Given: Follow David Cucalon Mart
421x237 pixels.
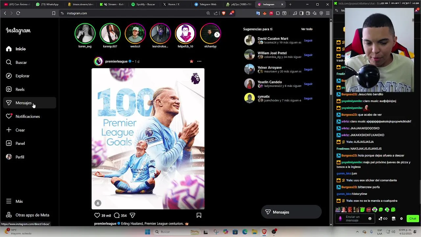Looking at the screenshot, I should point(308,40).
